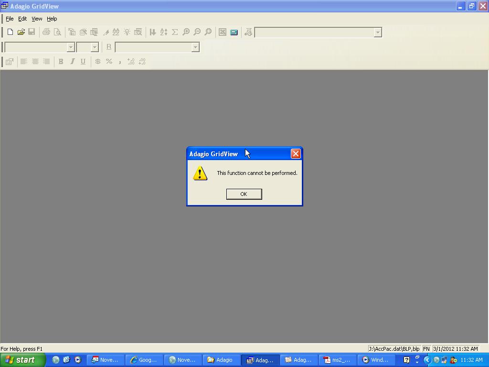Toggle Bold formatting button
Viewport: 489px width, 367px height.
click(x=61, y=61)
